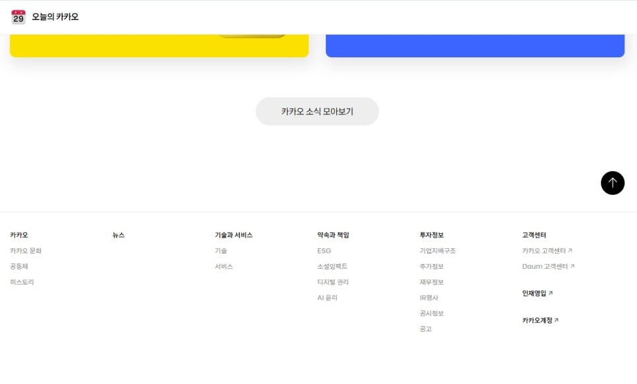Visit 카카오 고객센터 link
This screenshot has width=637, height=384.
543,251
